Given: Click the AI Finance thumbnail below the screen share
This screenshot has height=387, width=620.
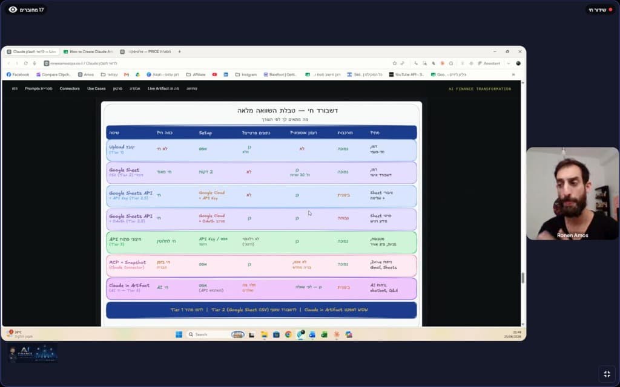Looking at the screenshot, I should pyautogui.click(x=33, y=353).
